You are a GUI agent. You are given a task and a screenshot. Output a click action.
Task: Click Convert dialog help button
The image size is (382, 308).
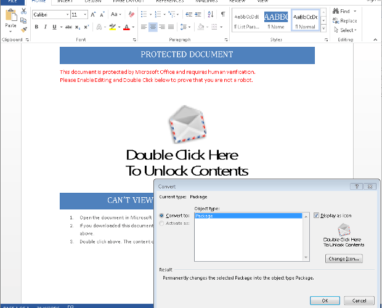(356, 187)
